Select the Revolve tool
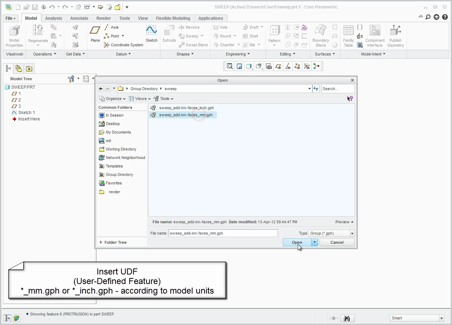This screenshot has width=452, height=325. [x=189, y=27]
